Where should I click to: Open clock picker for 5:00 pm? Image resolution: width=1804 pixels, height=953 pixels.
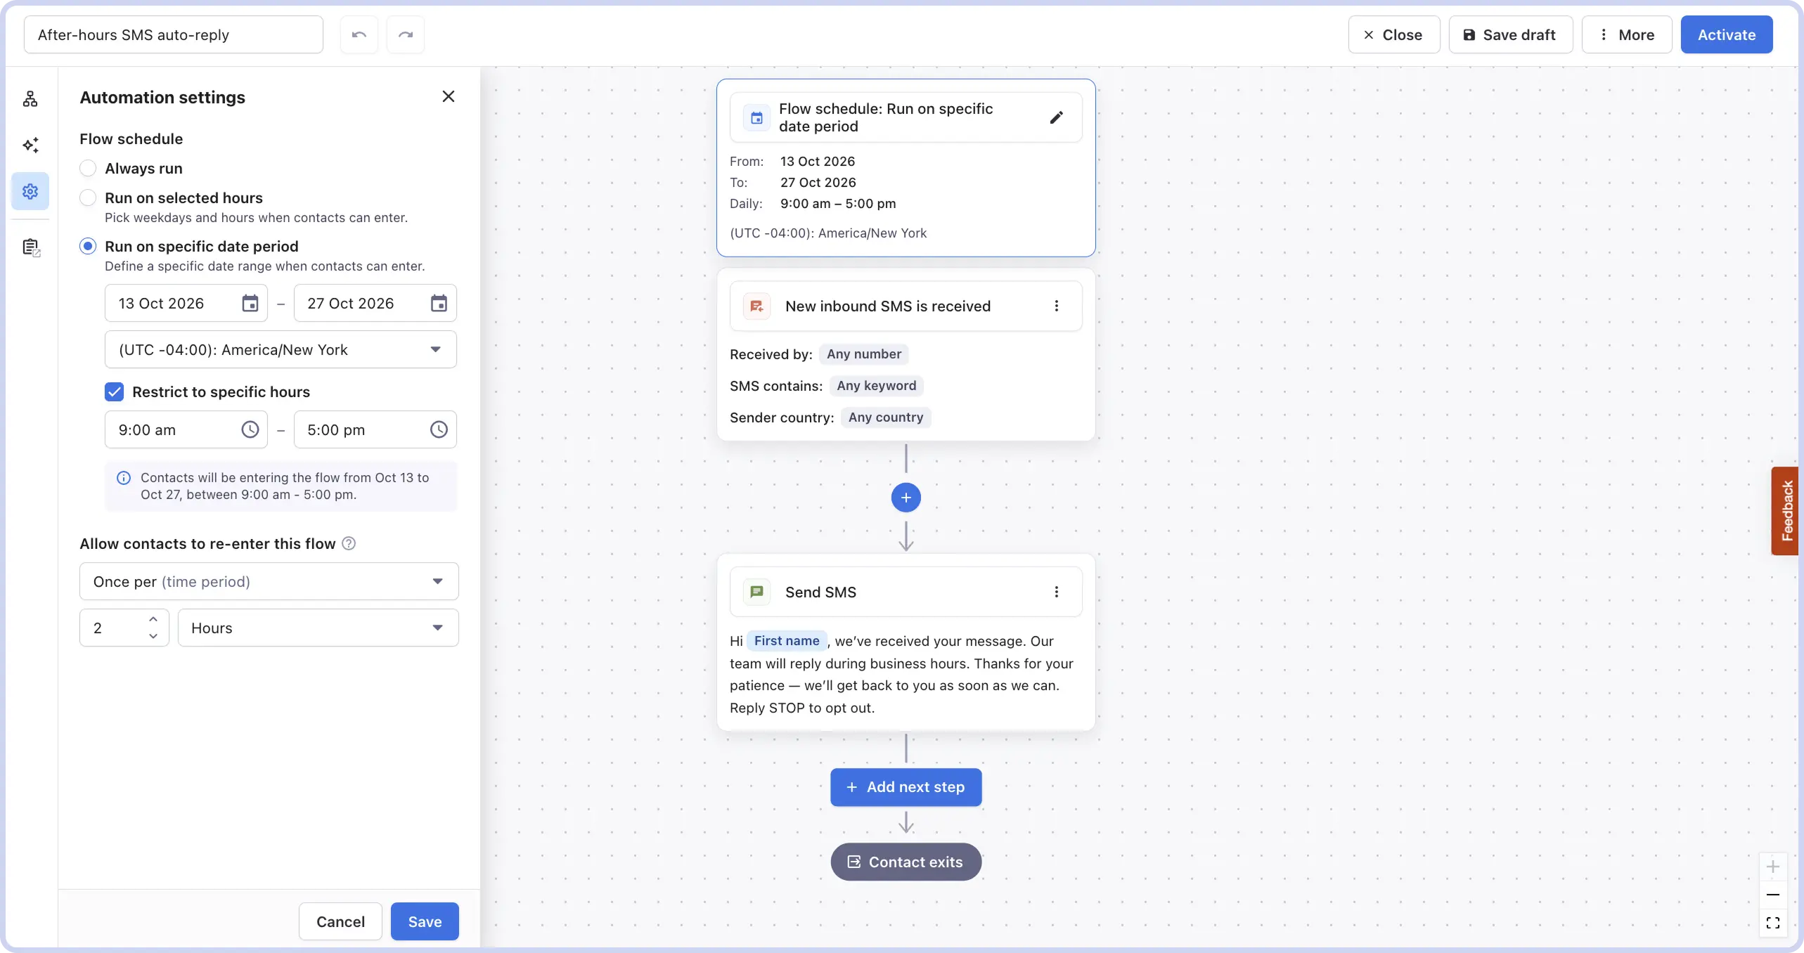pyautogui.click(x=439, y=429)
